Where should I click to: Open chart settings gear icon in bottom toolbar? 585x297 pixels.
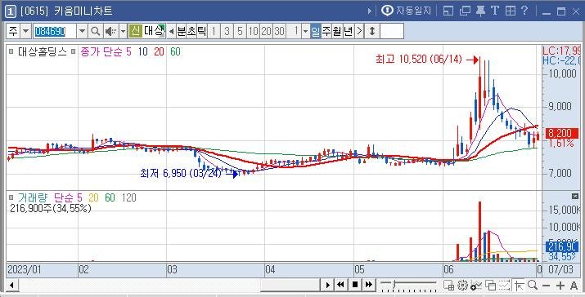462,285
